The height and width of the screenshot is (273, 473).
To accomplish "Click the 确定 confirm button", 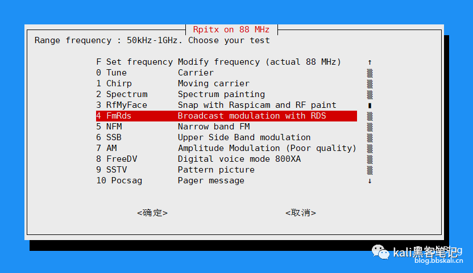I will click(x=152, y=213).
